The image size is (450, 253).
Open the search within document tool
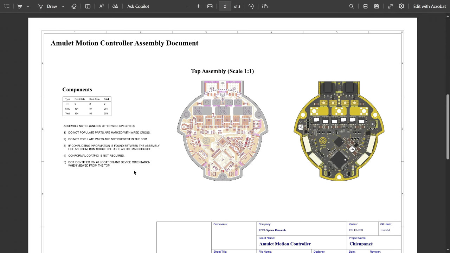click(x=352, y=6)
